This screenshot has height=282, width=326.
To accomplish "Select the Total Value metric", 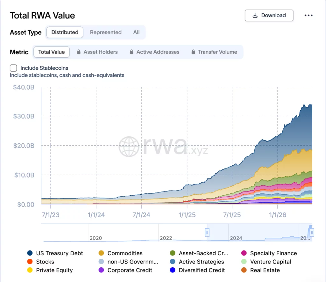I will 52,52.
